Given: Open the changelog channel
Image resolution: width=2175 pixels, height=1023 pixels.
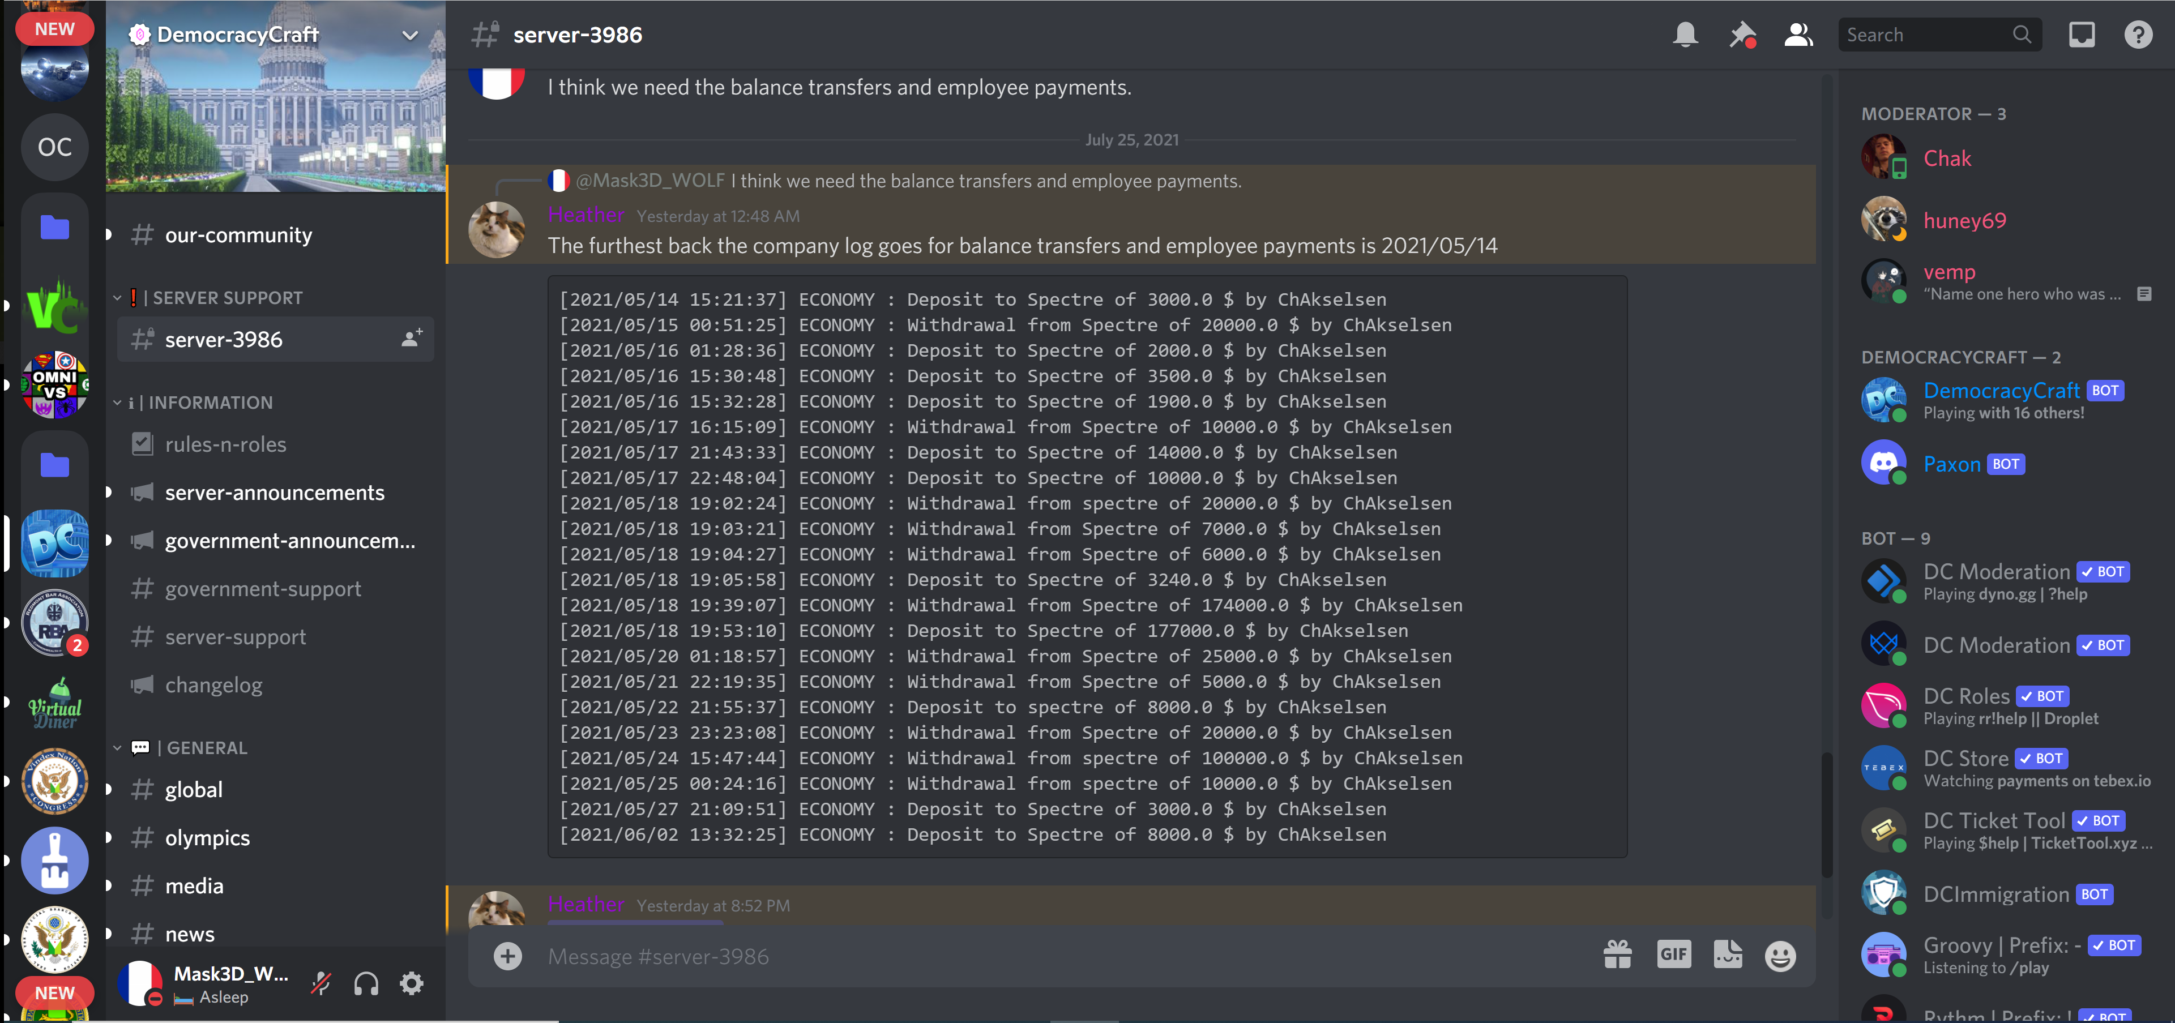Looking at the screenshot, I should pos(275,684).
